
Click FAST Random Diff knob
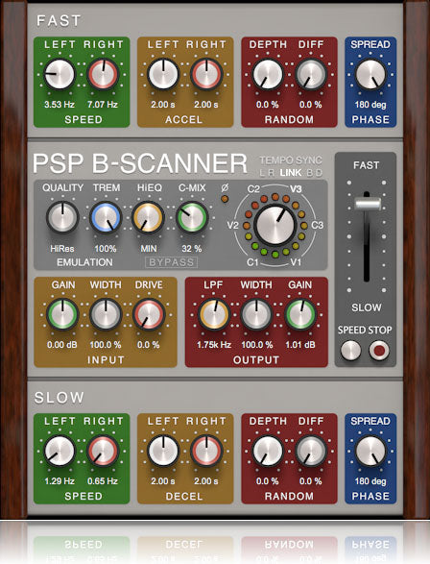[311, 74]
